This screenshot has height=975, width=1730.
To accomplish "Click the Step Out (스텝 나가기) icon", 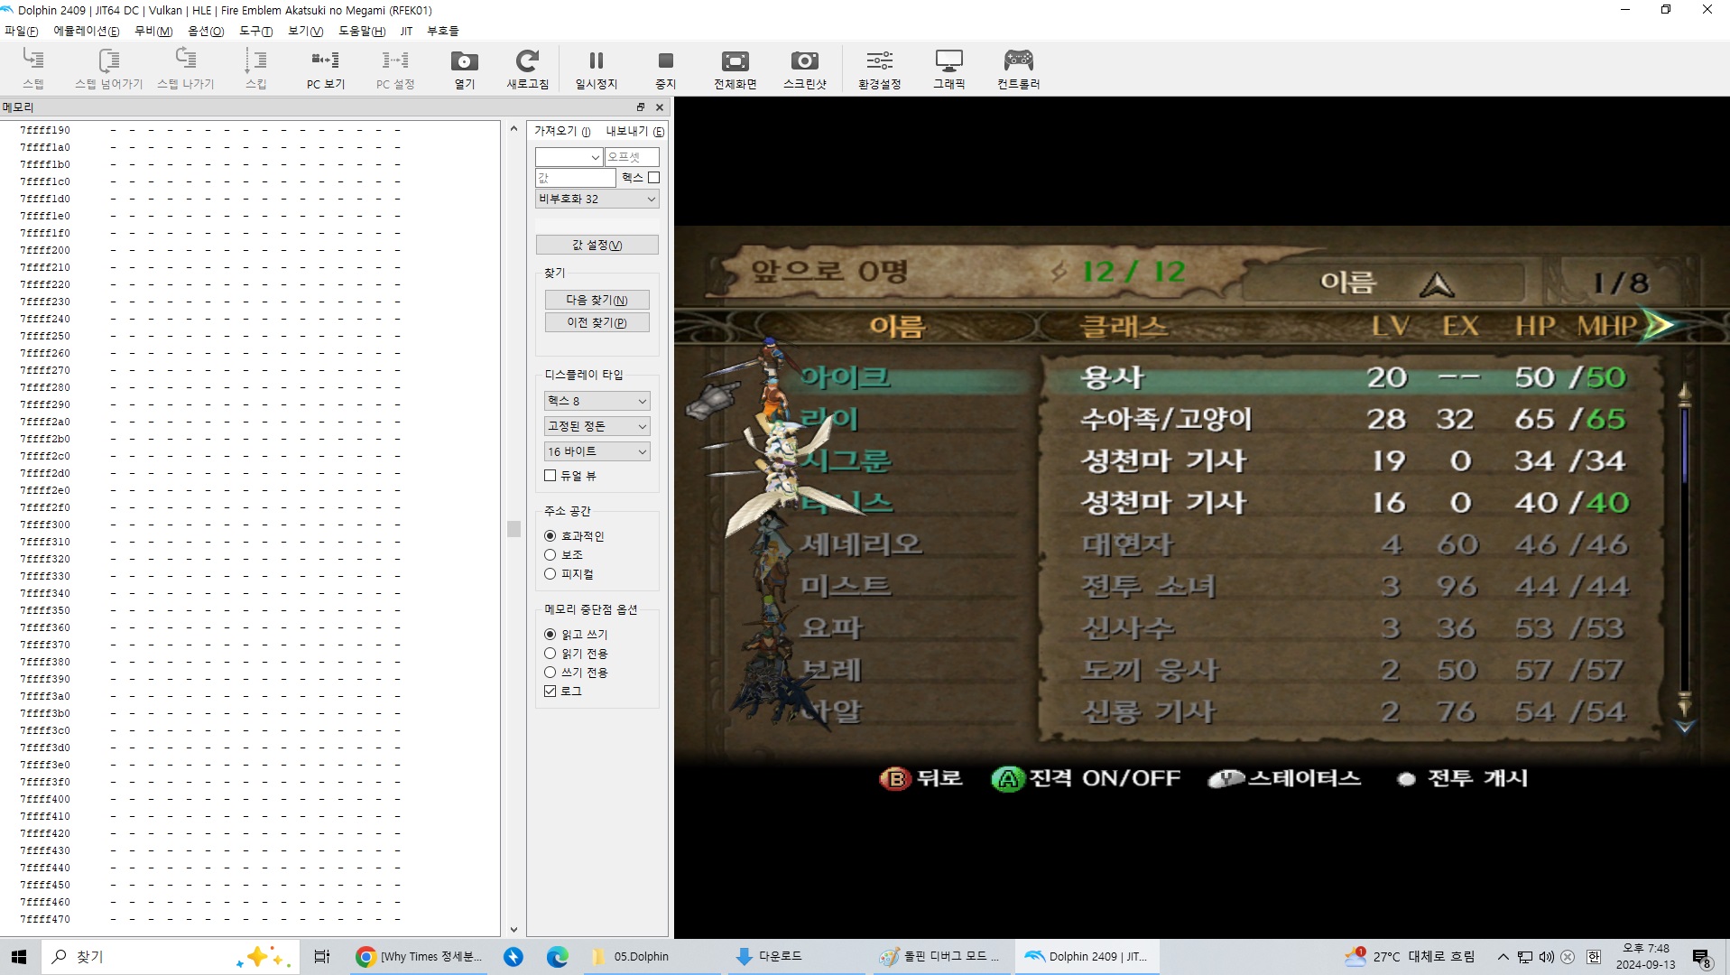I will click(x=185, y=69).
